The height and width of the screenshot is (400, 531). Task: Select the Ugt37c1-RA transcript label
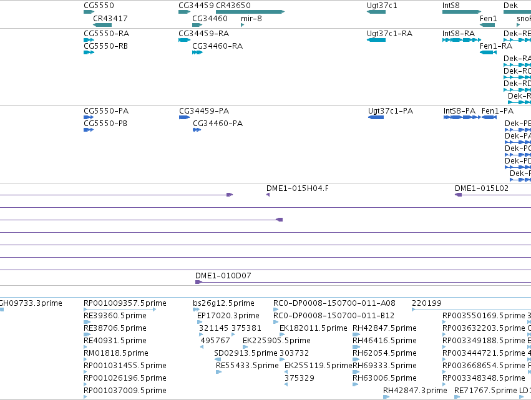point(390,34)
